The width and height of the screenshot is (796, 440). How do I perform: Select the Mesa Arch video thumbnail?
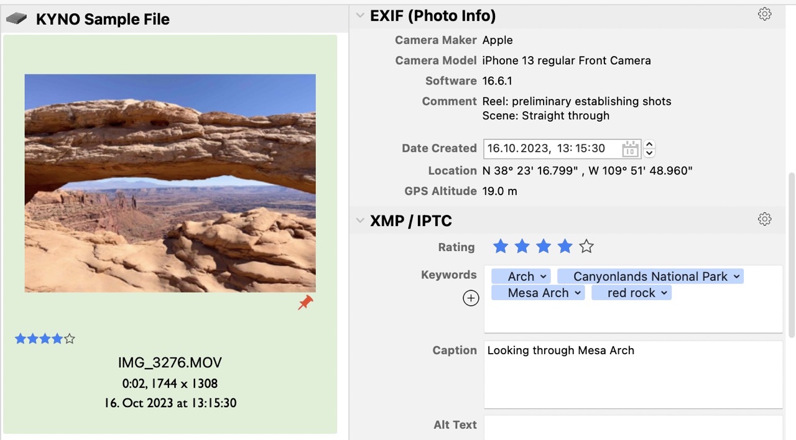pos(170,183)
